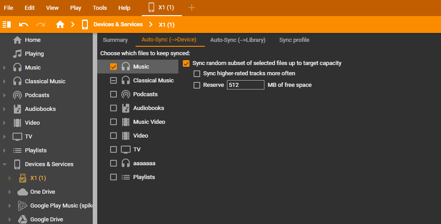Click the redo arrow in toolbar
Image resolution: width=441 pixels, height=224 pixels.
point(41,24)
